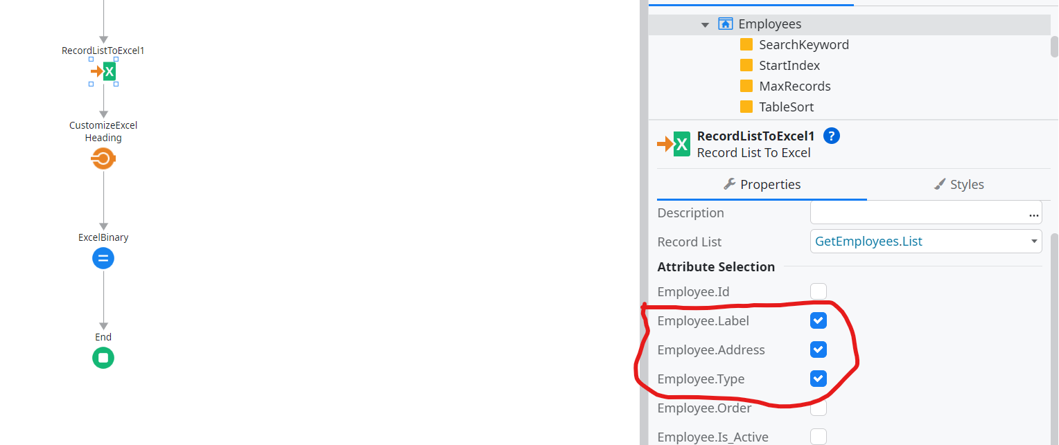Select the MaxRecords variable
The image size is (1059, 445).
click(x=795, y=87)
